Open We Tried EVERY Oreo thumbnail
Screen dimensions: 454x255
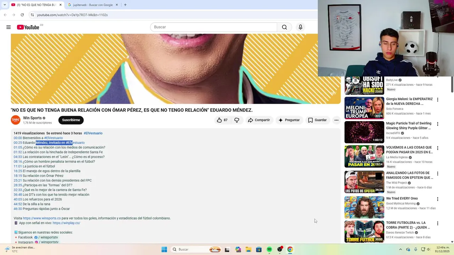364,207
